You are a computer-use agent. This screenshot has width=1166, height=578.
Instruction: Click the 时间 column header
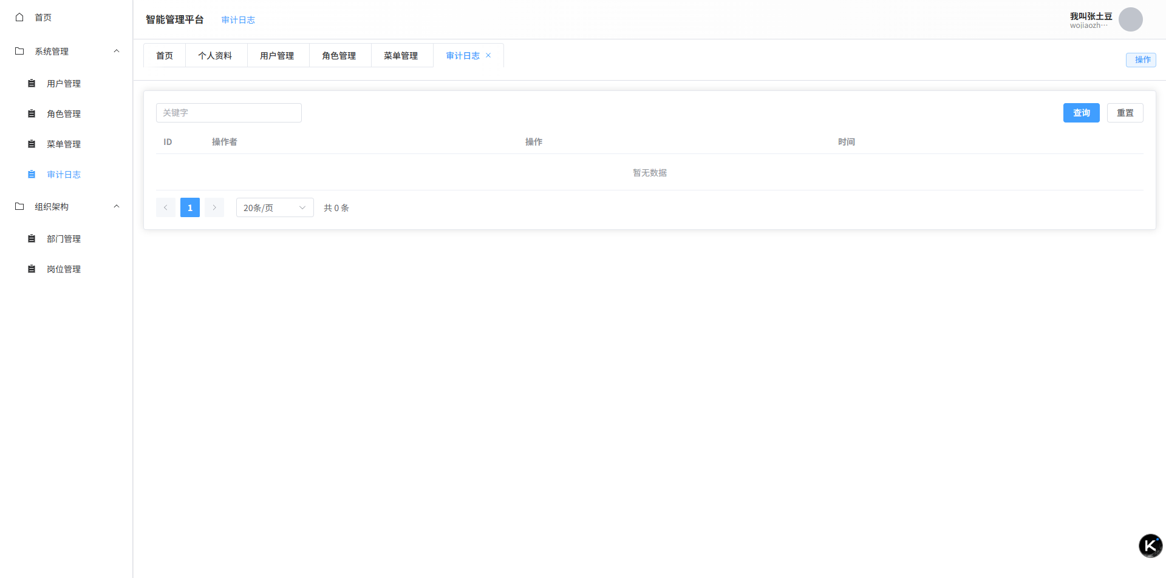(847, 142)
